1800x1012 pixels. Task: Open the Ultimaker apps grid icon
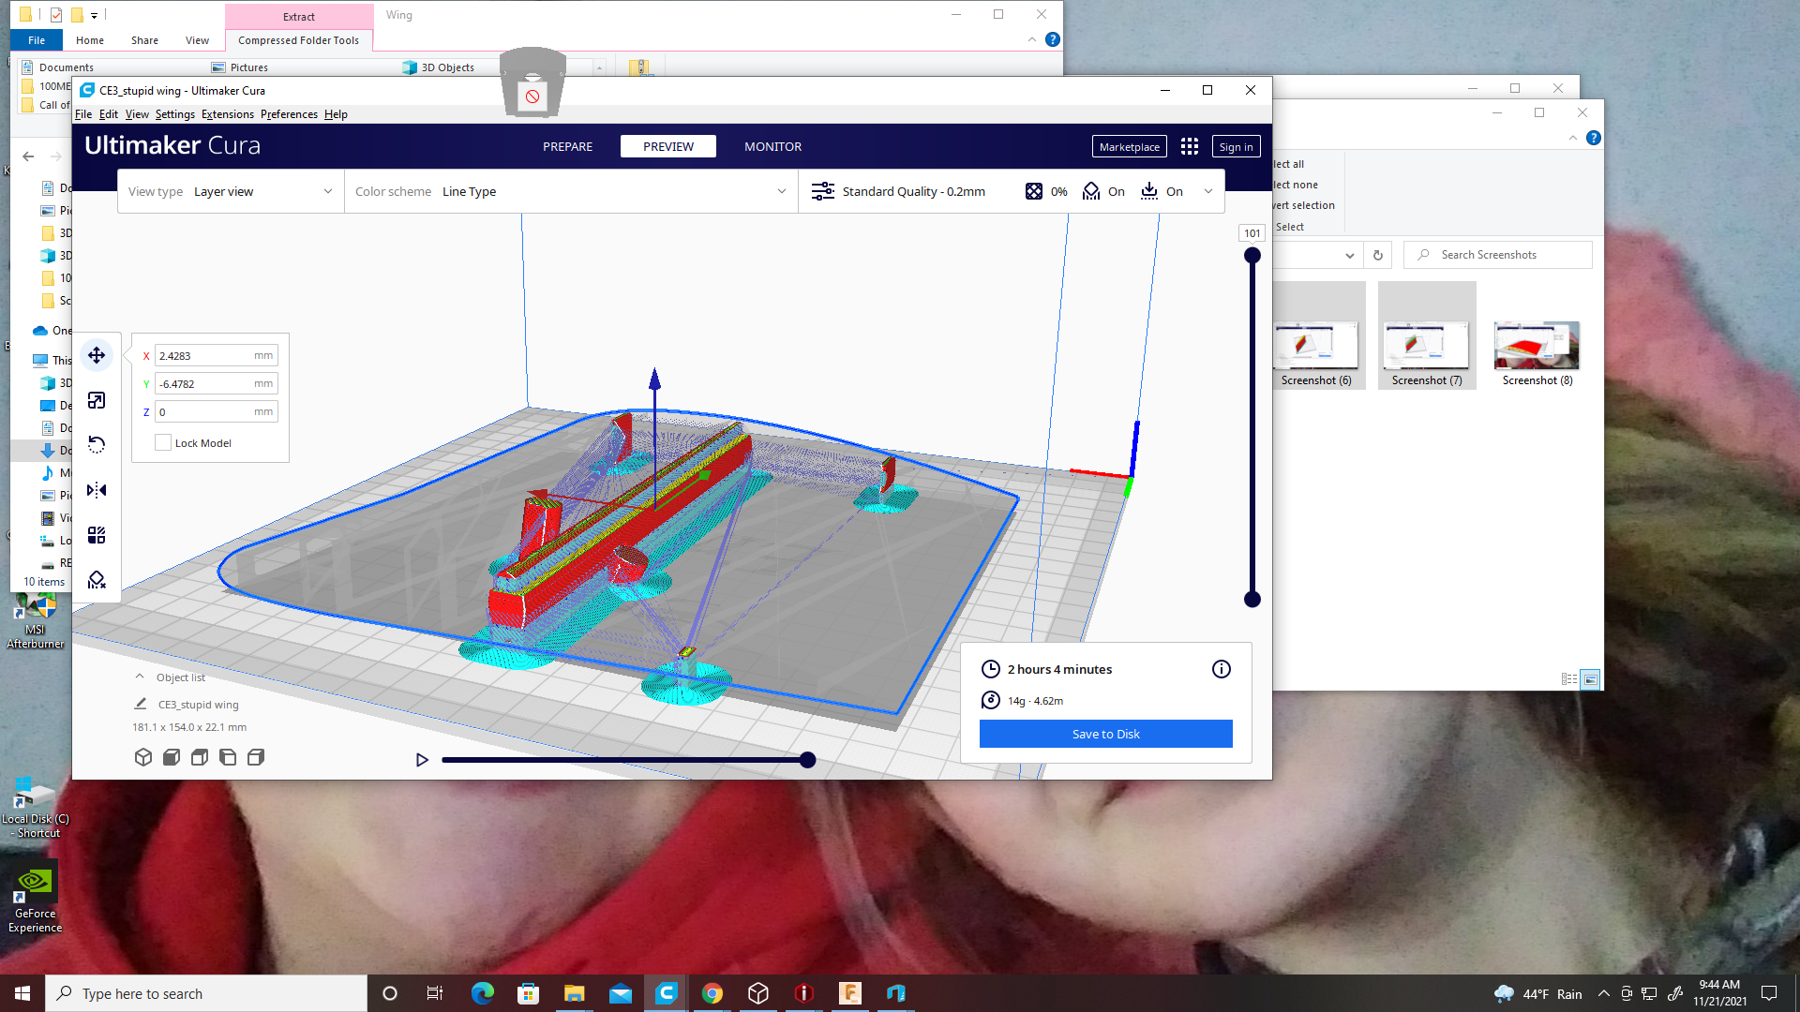point(1190,146)
